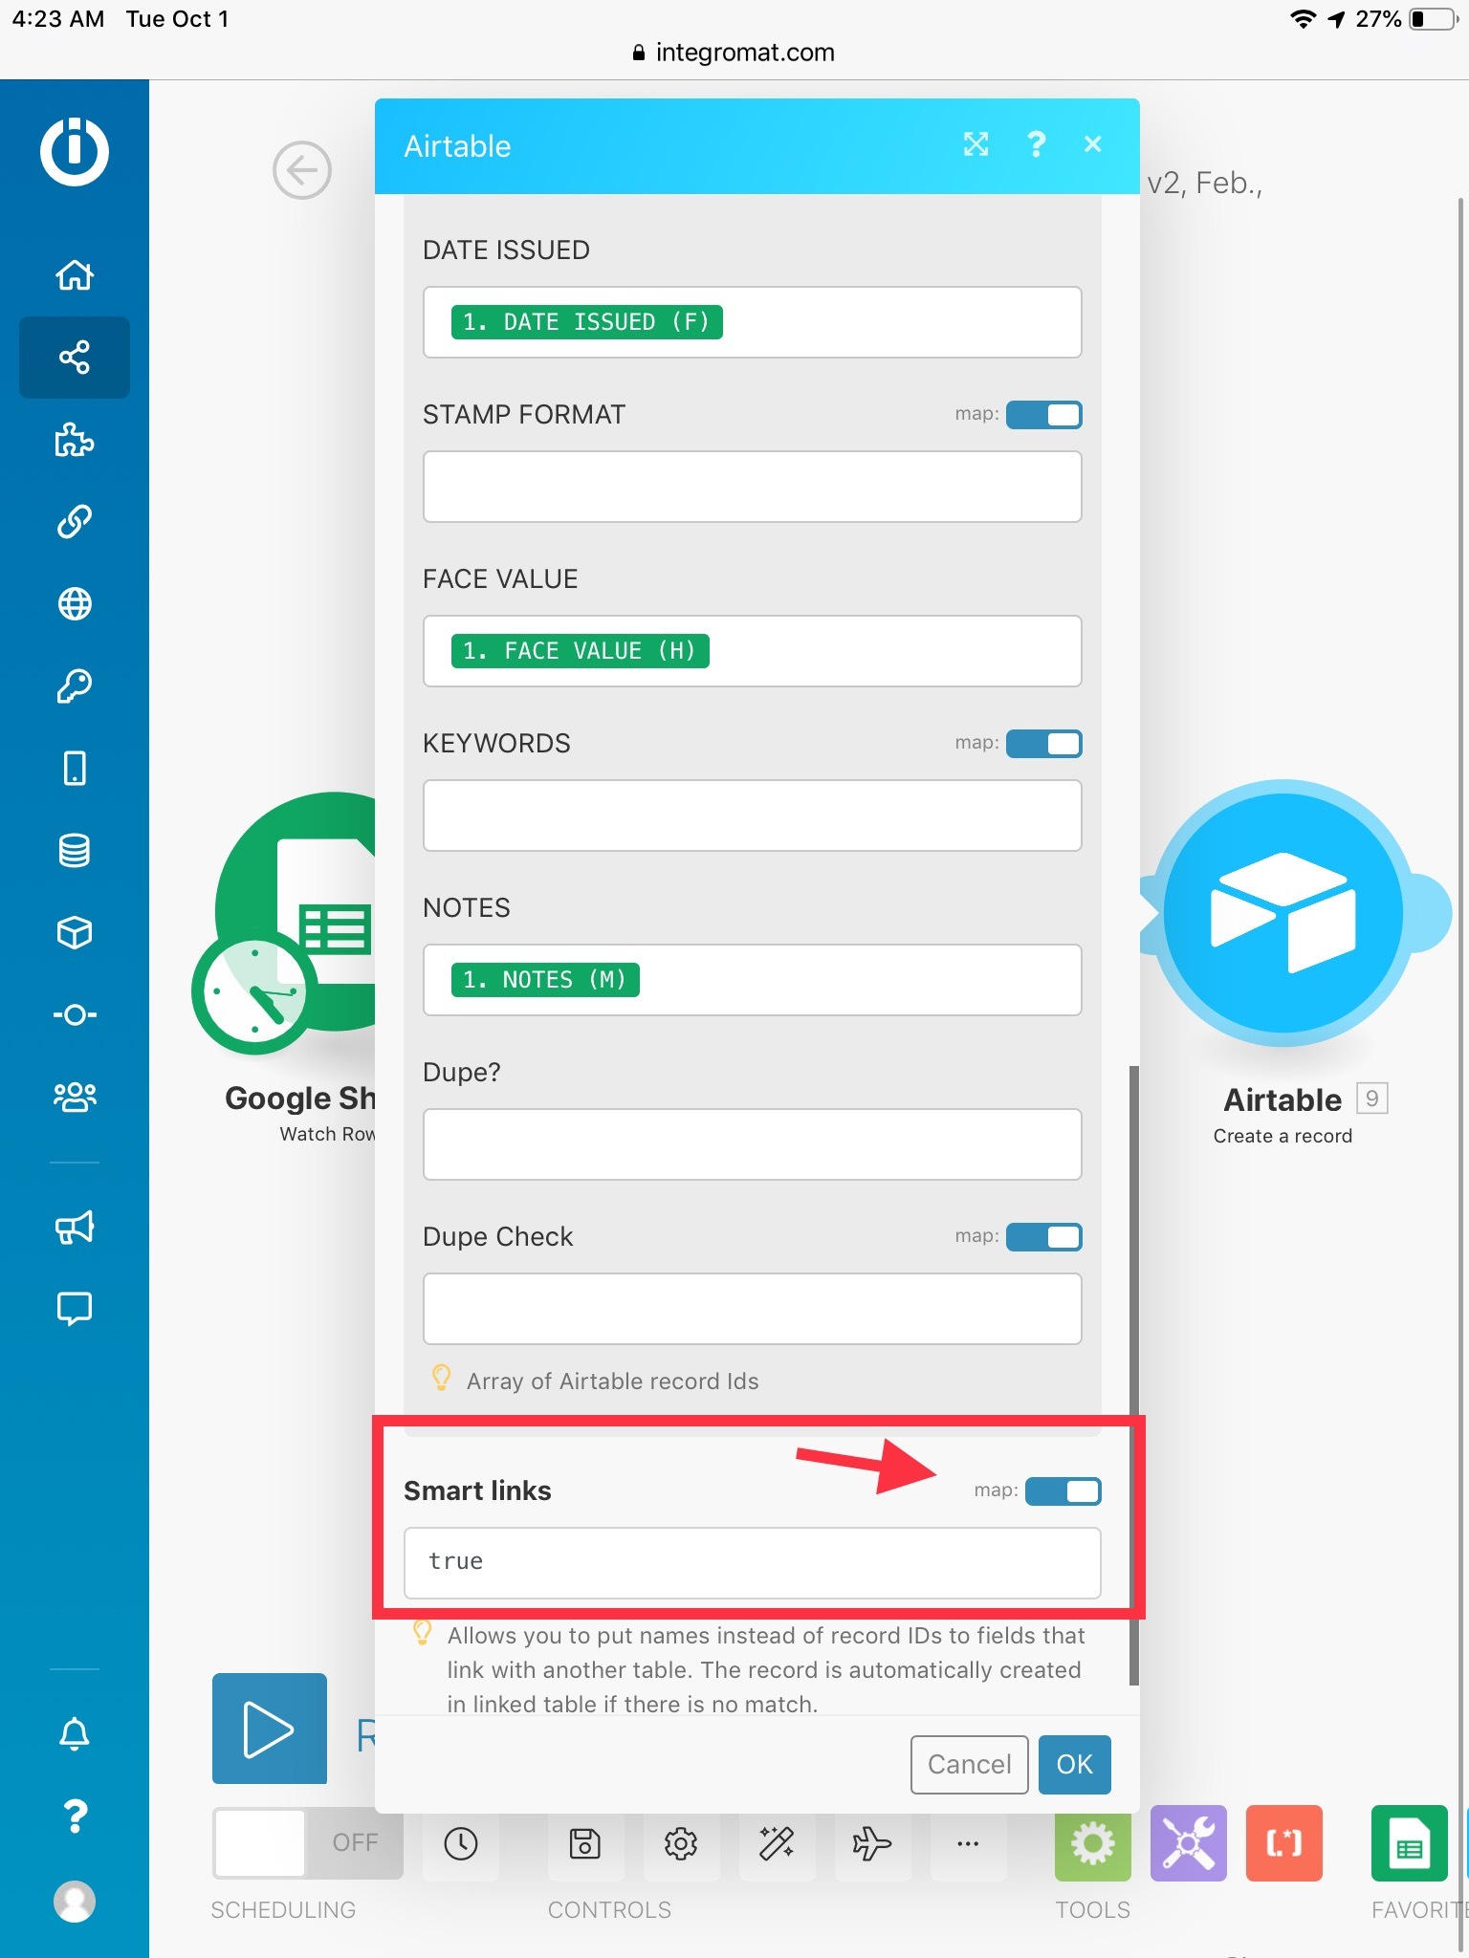This screenshot has height=1958, width=1469.
Task: Click Cancel in Airtable dialog
Action: coord(970,1765)
